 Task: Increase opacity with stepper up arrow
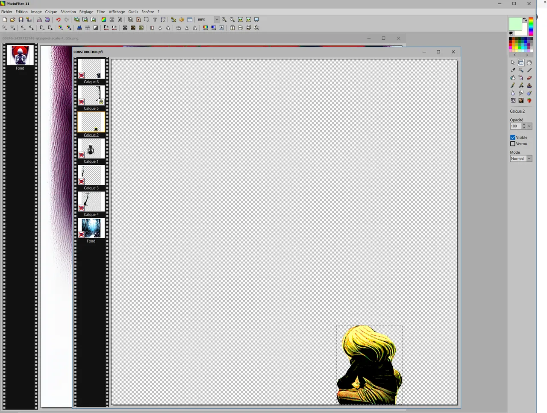pyautogui.click(x=523, y=125)
